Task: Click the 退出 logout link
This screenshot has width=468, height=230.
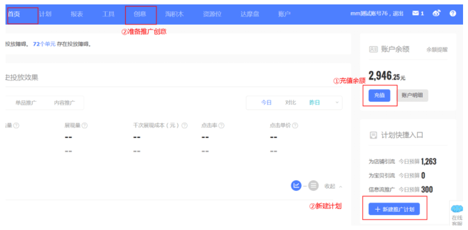Action: pos(399,13)
